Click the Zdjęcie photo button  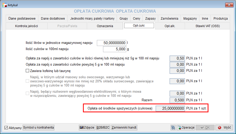point(87,128)
